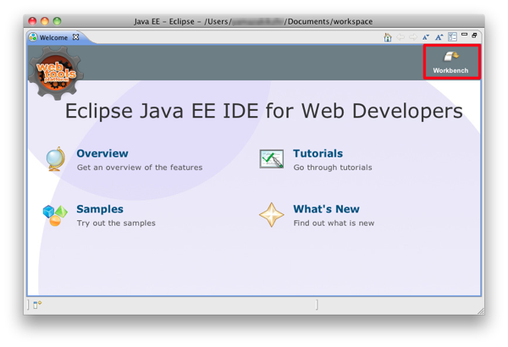Click the Web Tools Platform gear logo

click(x=56, y=73)
